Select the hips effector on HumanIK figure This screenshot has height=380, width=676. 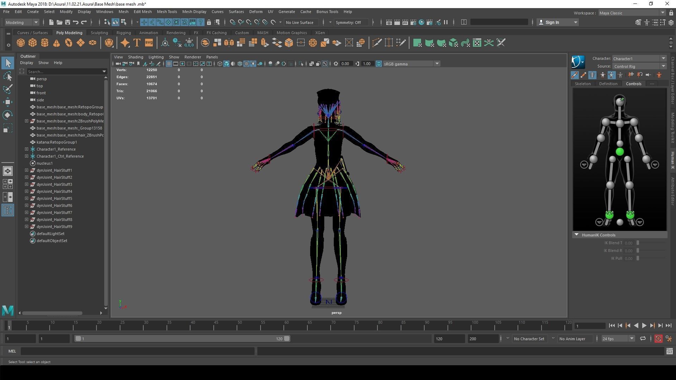620,152
